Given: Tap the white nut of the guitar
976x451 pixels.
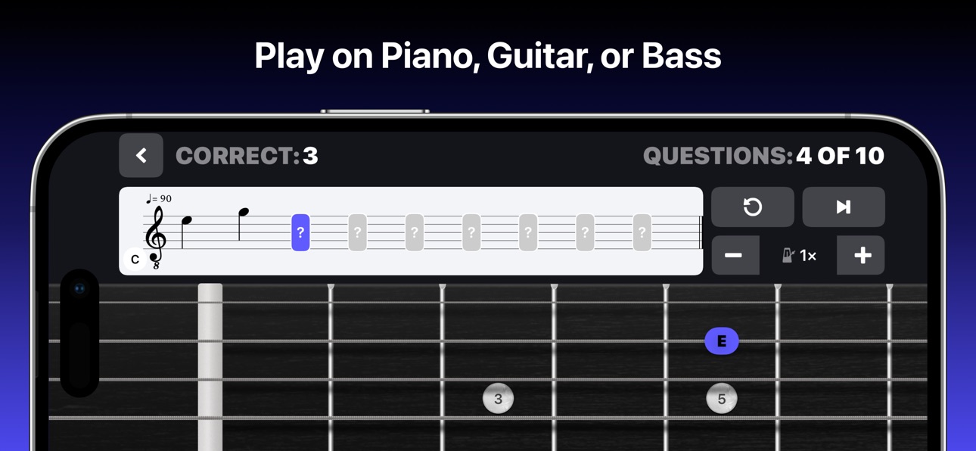Looking at the screenshot, I should (x=210, y=367).
